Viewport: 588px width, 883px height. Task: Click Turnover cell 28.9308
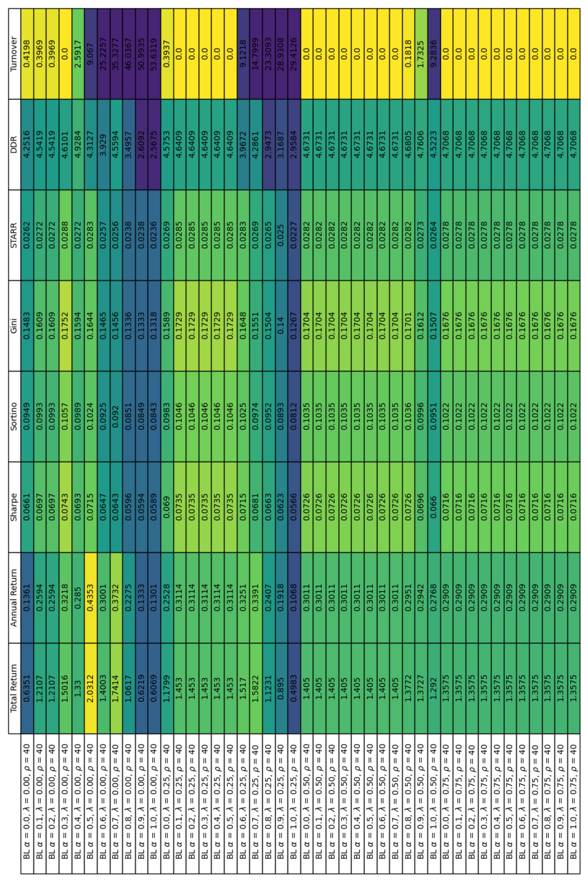tap(282, 54)
